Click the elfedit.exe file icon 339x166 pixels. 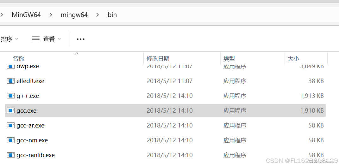11,81
